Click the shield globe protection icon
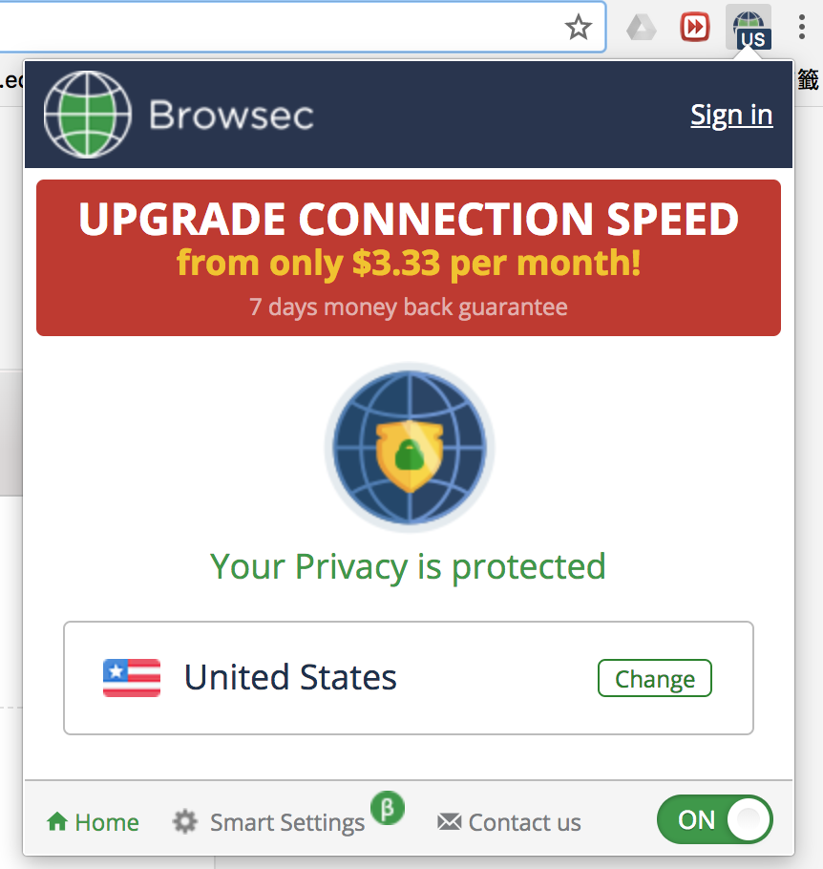This screenshot has height=869, width=823. (410, 447)
